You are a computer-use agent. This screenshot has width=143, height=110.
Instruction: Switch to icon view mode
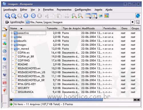(x=88, y=16)
